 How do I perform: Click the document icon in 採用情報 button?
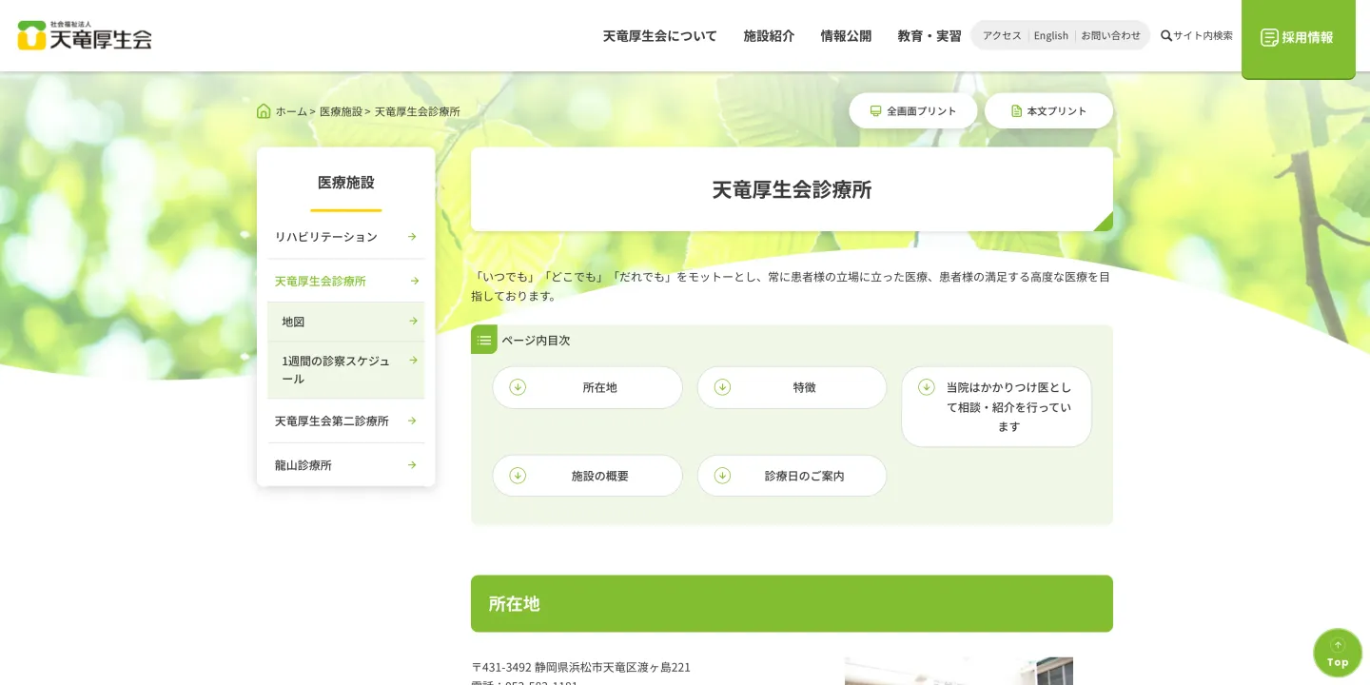click(x=1269, y=37)
